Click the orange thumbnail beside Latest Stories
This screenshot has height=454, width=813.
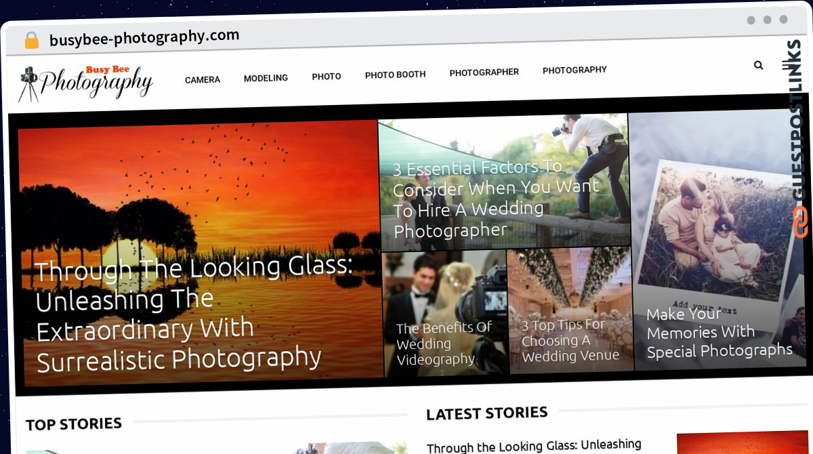742,443
